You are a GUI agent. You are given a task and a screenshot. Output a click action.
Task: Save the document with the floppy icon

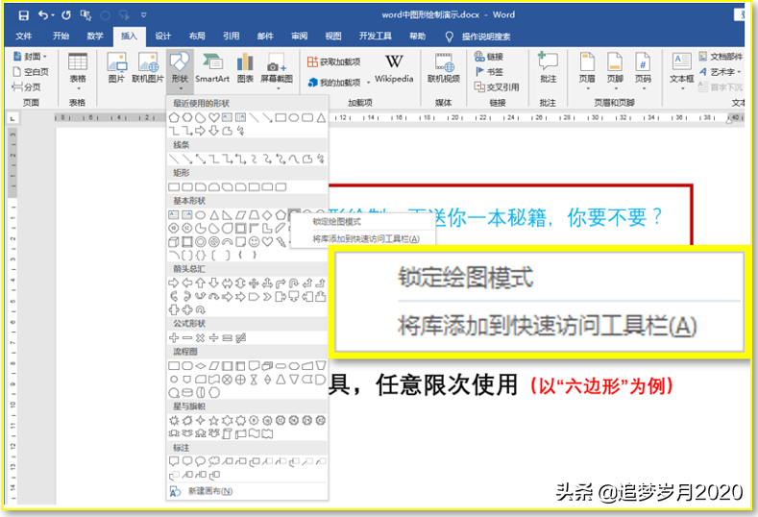point(23,15)
